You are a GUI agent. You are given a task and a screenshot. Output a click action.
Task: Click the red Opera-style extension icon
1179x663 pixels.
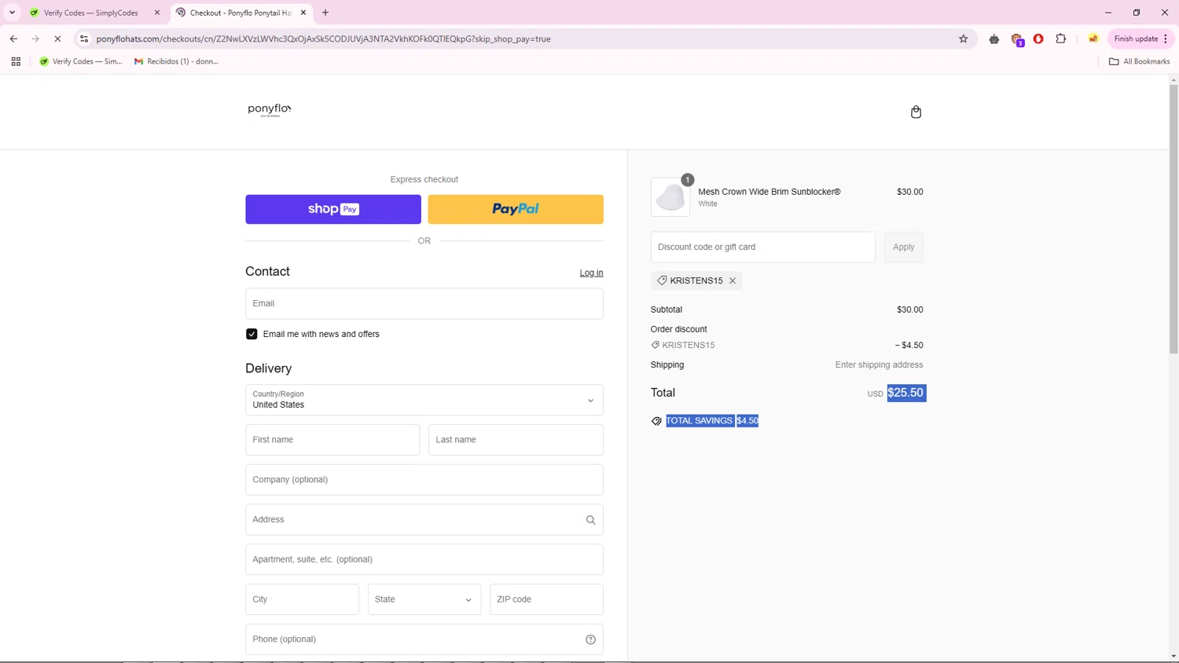click(1038, 38)
